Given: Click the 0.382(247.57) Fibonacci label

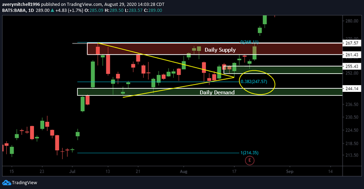Looking at the screenshot, I should tap(254, 82).
